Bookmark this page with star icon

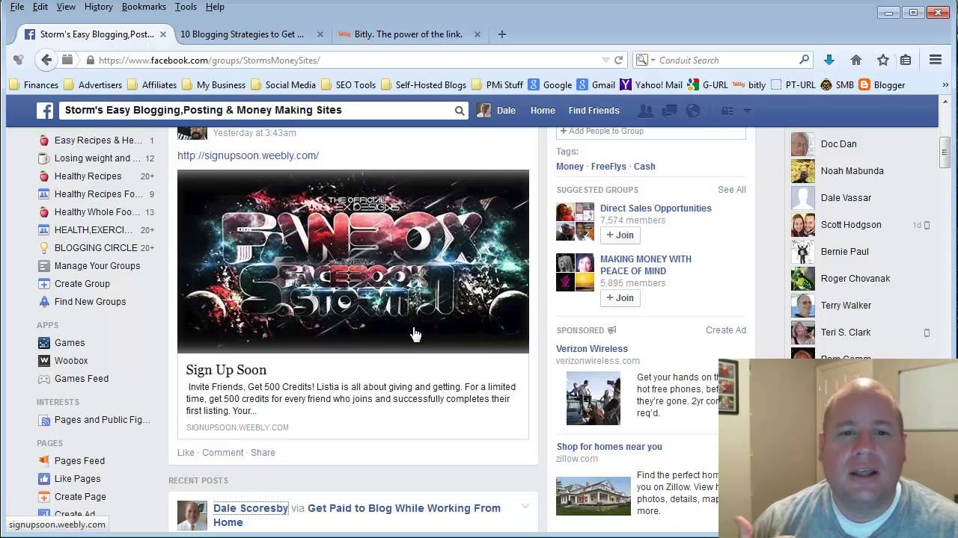883,60
